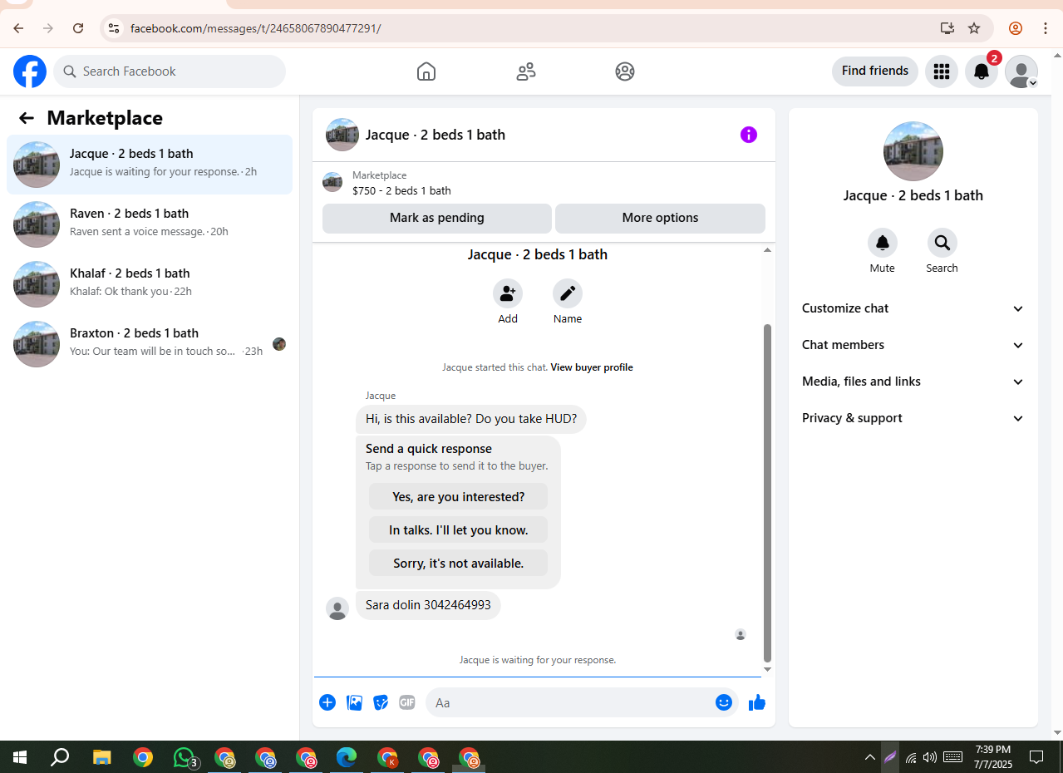Click the large listing photo in right panel
Image resolution: width=1063 pixels, height=773 pixels.
pos(913,151)
